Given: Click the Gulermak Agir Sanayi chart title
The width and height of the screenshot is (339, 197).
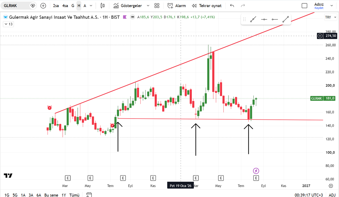Looking at the screenshot, I should [54, 17].
